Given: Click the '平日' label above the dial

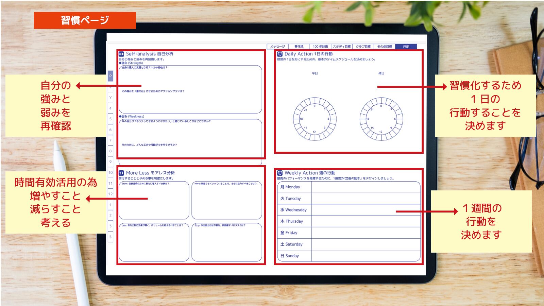Looking at the screenshot, I should 315,73.
